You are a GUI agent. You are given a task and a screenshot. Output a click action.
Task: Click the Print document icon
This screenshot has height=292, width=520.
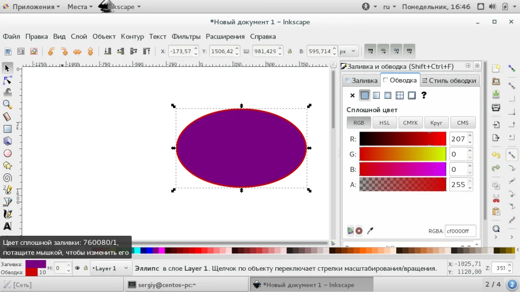[x=496, y=107]
